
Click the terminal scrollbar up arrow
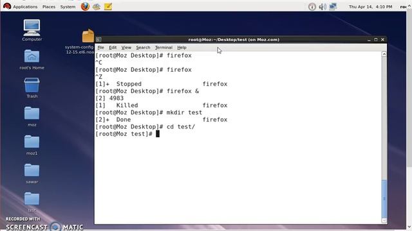click(x=384, y=54)
